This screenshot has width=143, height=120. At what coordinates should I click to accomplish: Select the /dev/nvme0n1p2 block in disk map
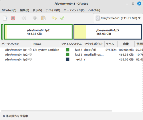38,32
